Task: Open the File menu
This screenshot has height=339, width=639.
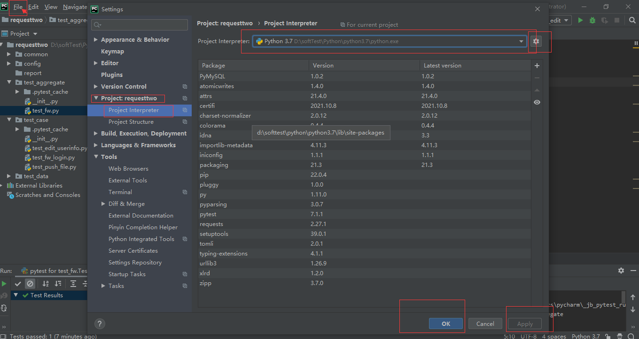Action: pyautogui.click(x=18, y=7)
